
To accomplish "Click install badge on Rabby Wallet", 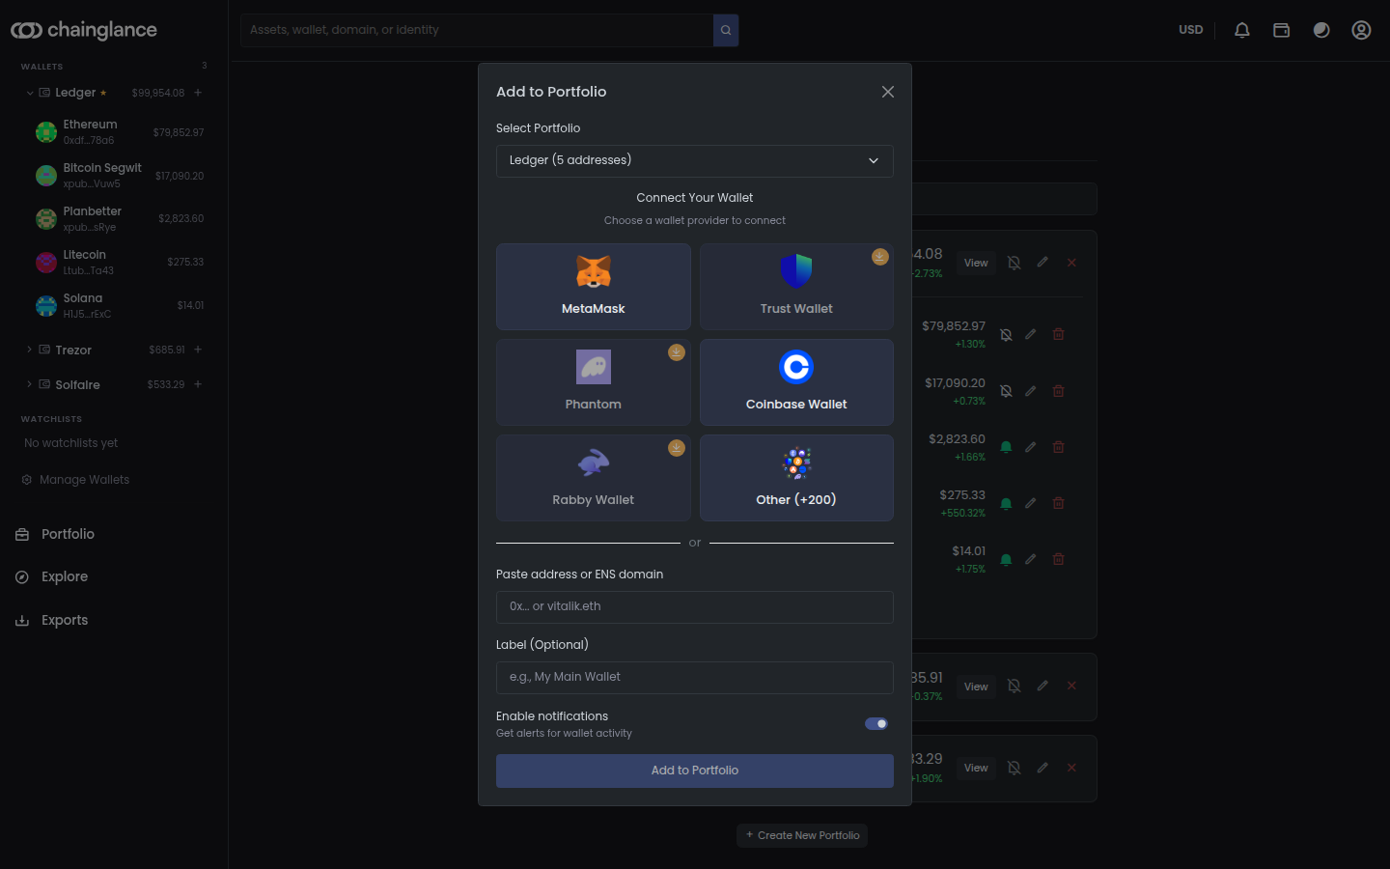I will point(677,448).
